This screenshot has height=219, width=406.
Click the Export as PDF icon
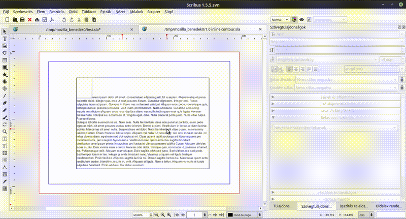[x=52, y=19]
